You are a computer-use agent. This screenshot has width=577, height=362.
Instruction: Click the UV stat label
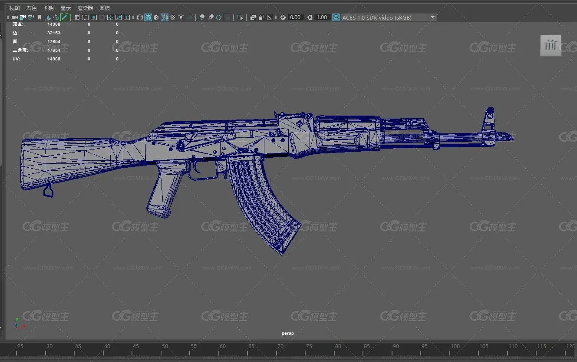click(16, 59)
